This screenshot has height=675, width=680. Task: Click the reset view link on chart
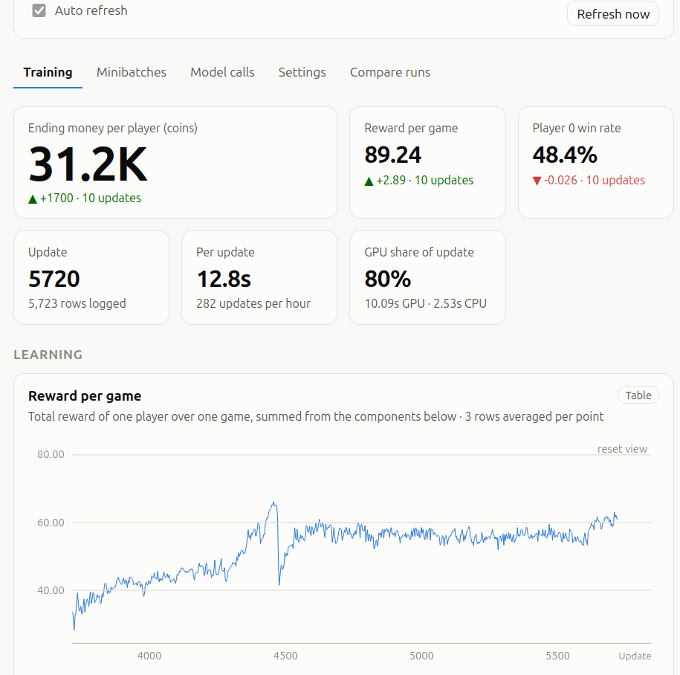622,449
